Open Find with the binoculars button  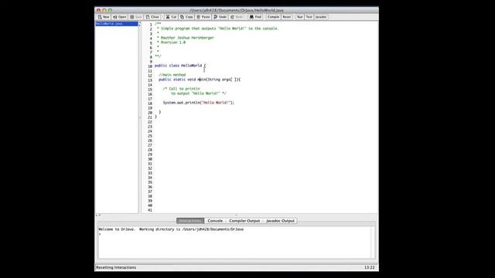coord(256,17)
